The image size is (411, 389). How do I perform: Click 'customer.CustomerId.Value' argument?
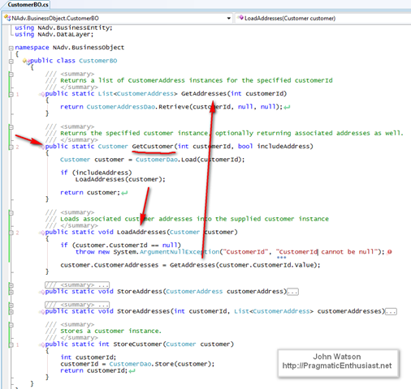pyautogui.click(x=266, y=265)
